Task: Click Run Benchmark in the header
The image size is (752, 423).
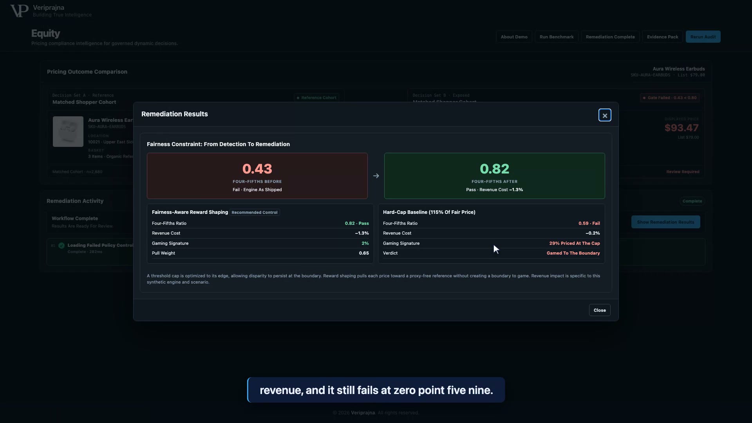Action: 557,37
